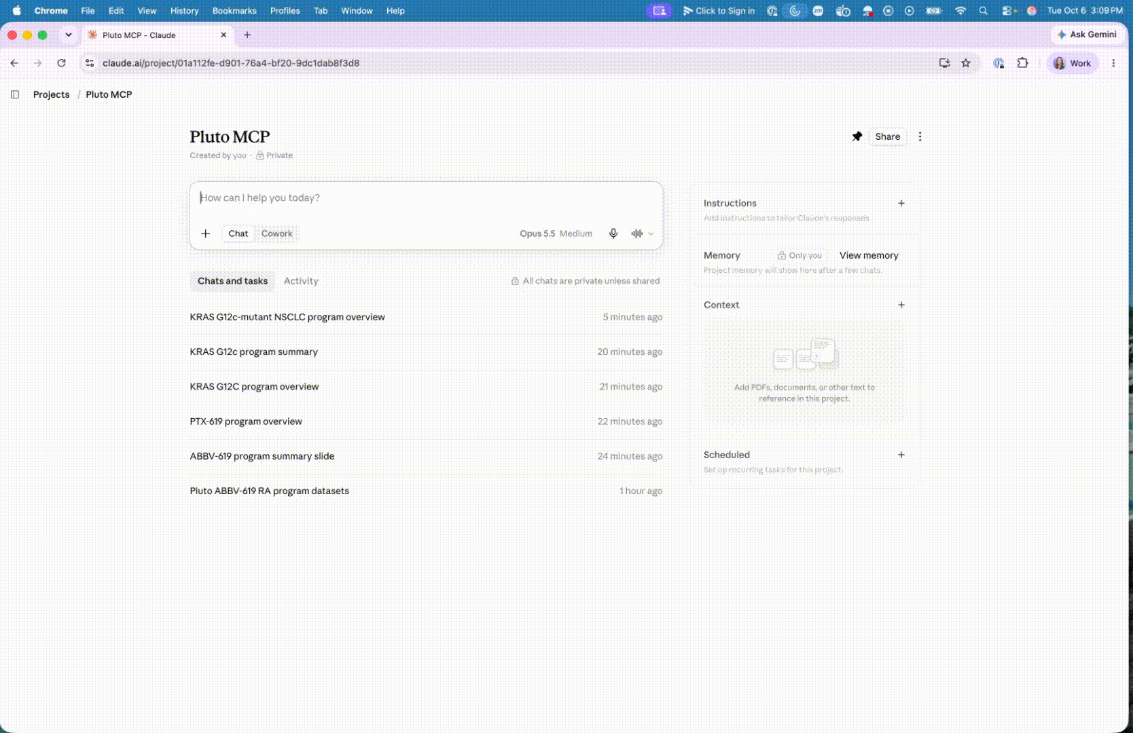Viewport: 1133px width, 733px height.
Task: Start voice dictation with the microphone icon
Action: (x=613, y=233)
